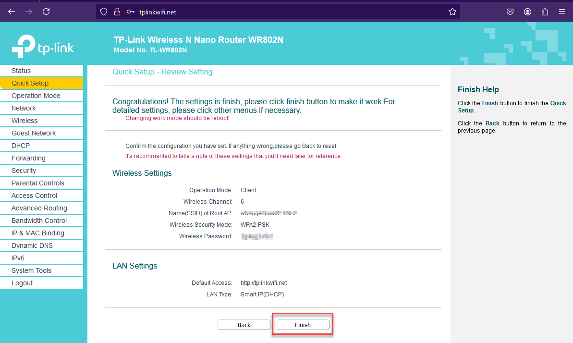Viewport: 573px width, 343px height.
Task: Open Bandwidth Control menu
Action: (x=42, y=220)
